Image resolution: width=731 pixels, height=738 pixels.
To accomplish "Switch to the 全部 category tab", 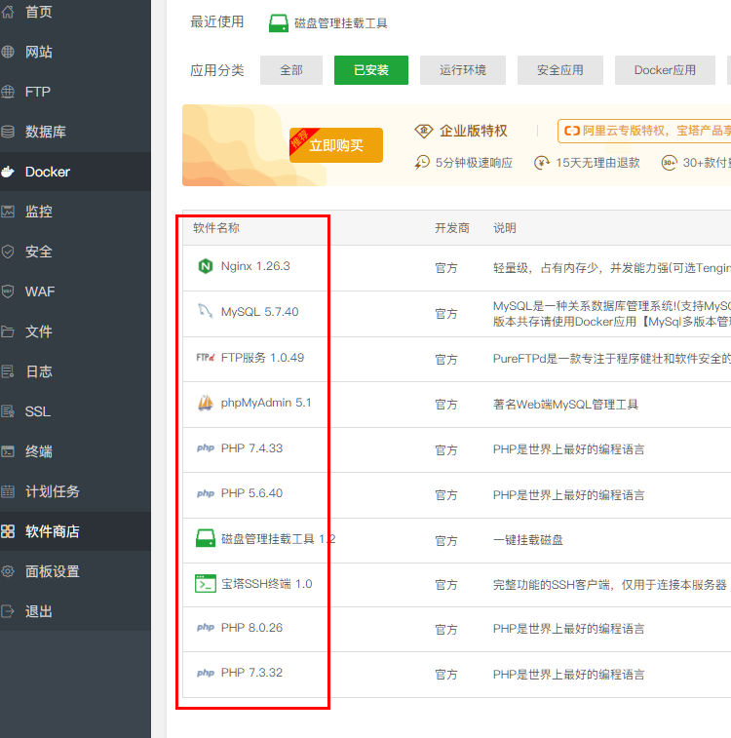I will [x=290, y=70].
